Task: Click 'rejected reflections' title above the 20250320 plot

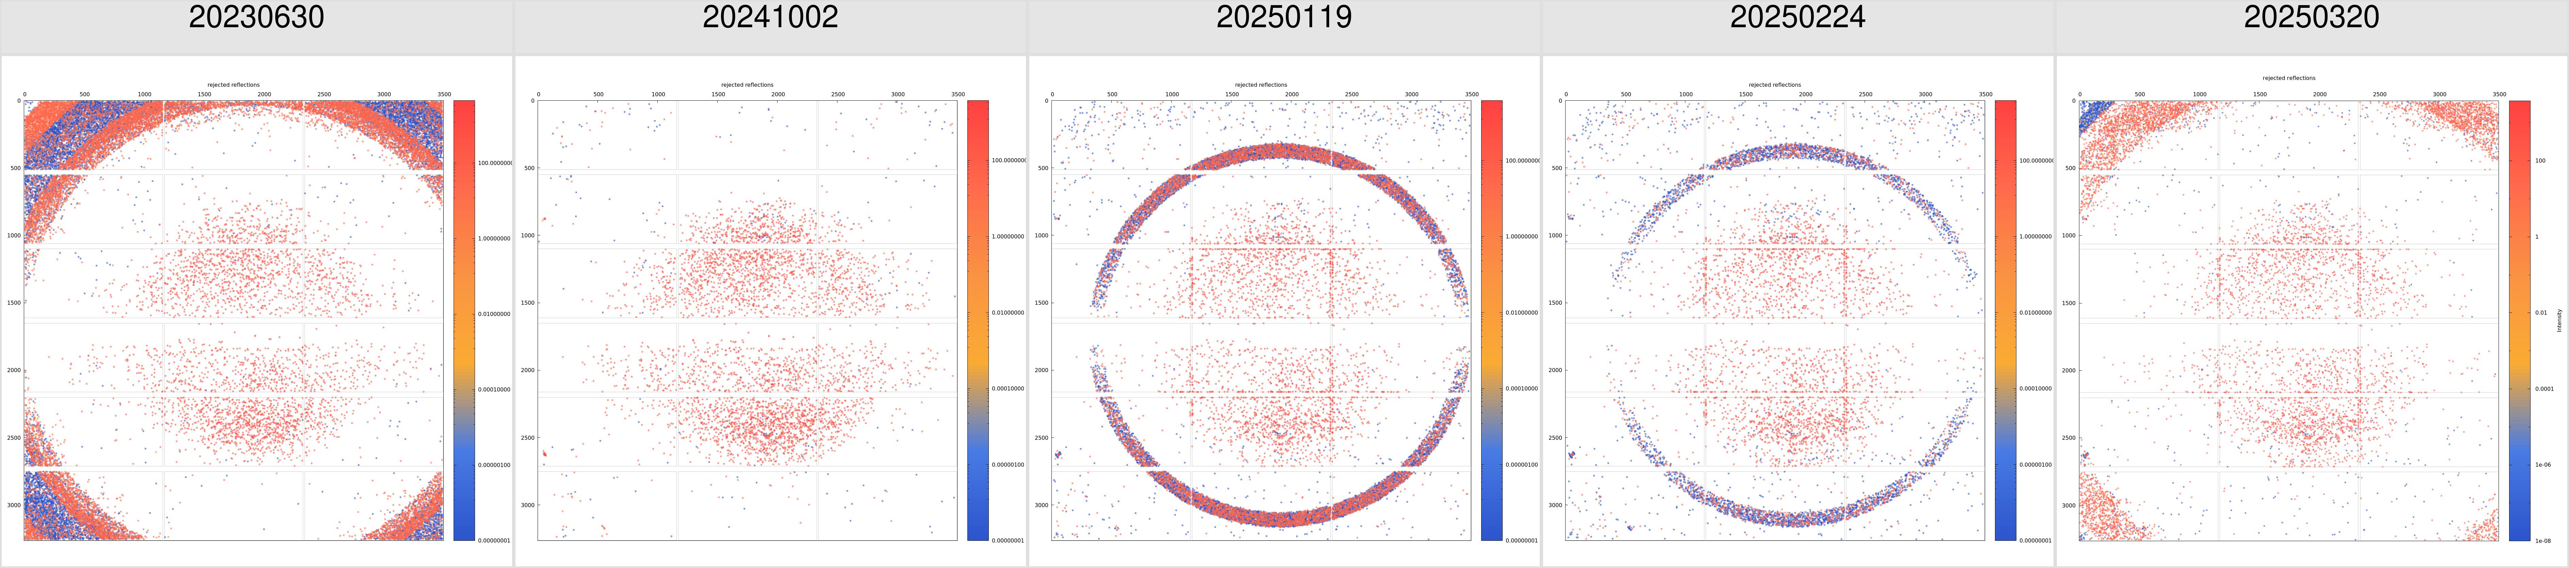Action: pyautogui.click(x=2289, y=78)
